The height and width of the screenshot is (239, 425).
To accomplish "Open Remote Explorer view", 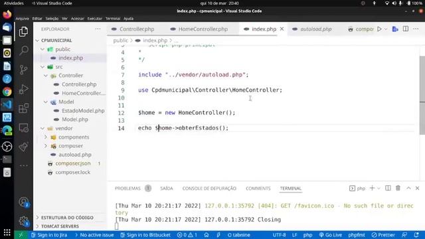I will [24, 127].
